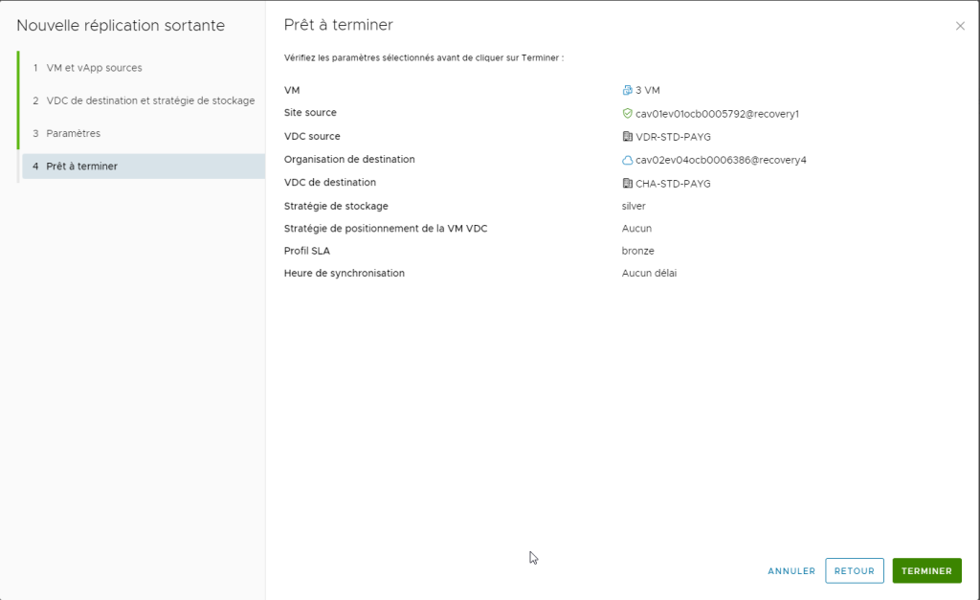Click the Heure de synchronisation label
This screenshot has width=980, height=600.
pos(344,273)
